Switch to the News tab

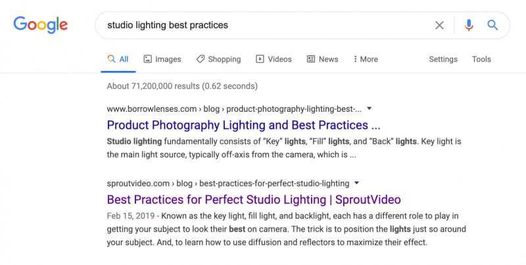click(x=323, y=59)
